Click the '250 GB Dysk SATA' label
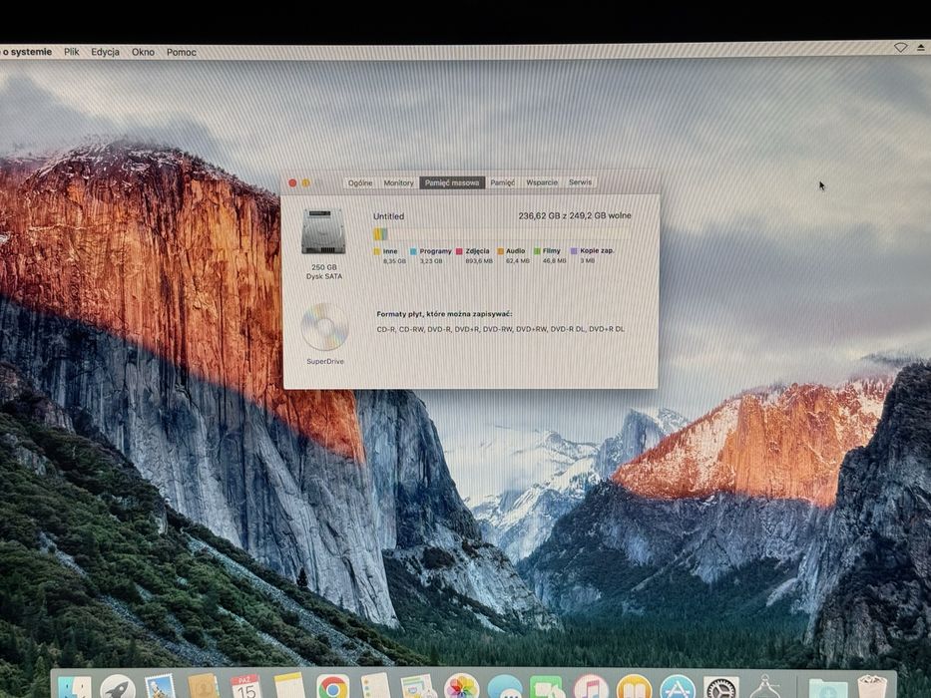 pyautogui.click(x=324, y=272)
